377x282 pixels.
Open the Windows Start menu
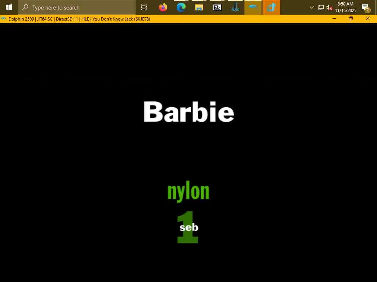[x=9, y=7]
